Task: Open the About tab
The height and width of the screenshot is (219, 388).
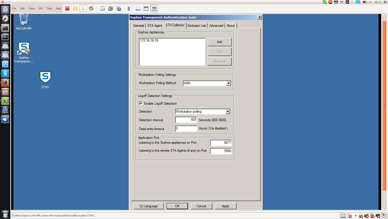Action: point(231,26)
